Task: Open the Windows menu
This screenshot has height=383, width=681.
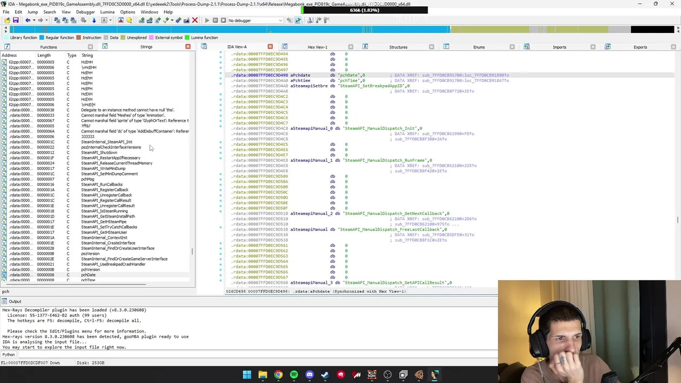Action: 150,12
